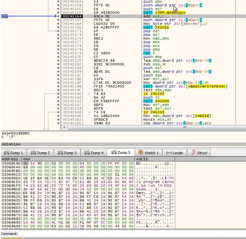Focus the Command input field
This screenshot has height=239, width=246.
[131, 233]
